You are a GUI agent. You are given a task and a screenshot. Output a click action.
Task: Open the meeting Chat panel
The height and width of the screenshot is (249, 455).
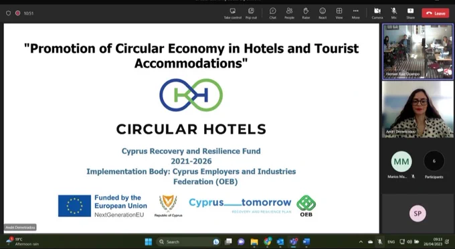tap(273, 13)
